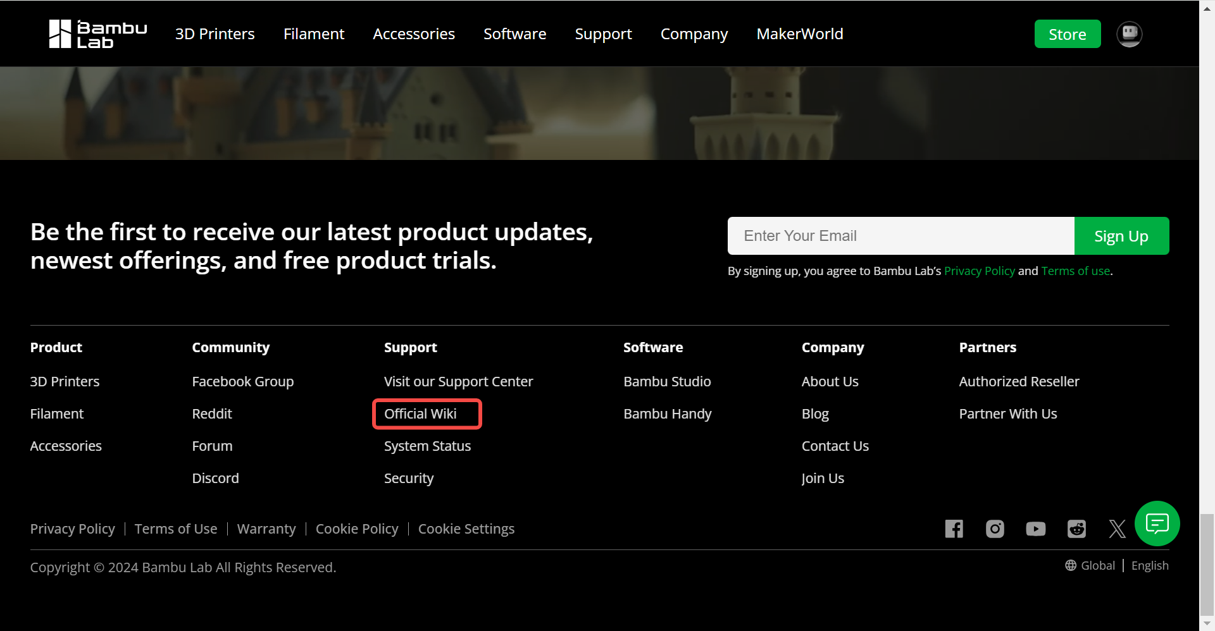
Task: Open the X (Twitter) social icon
Action: [1117, 529]
